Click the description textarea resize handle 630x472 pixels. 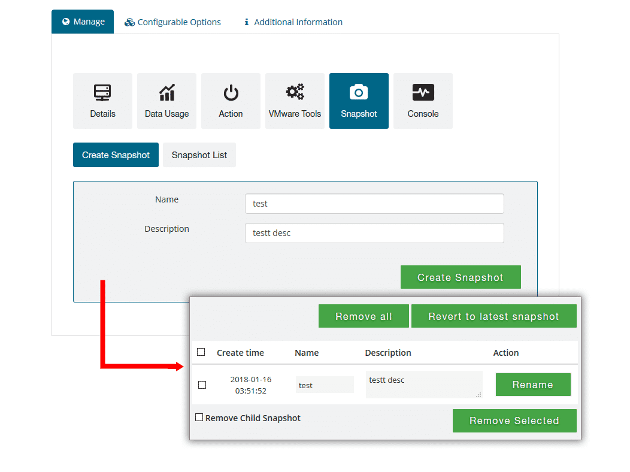coord(478,395)
